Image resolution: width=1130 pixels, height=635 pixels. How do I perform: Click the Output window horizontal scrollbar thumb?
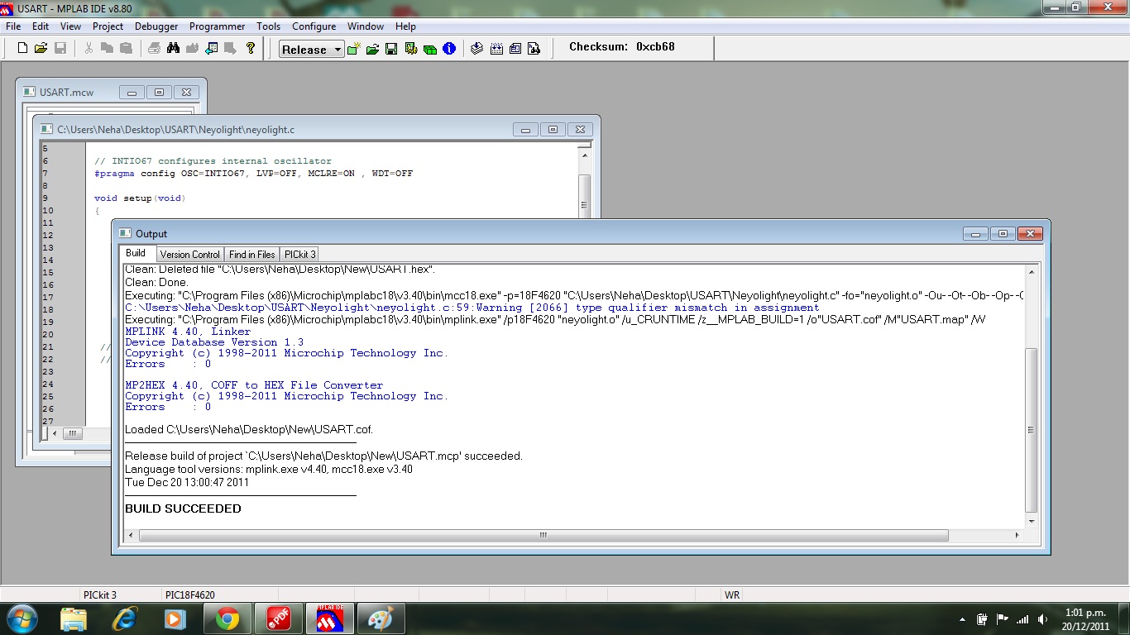543,535
